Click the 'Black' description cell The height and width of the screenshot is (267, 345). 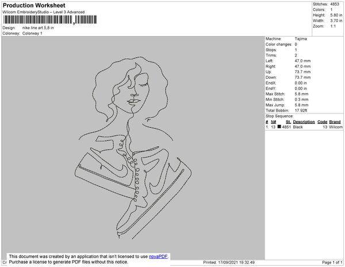pos(298,127)
